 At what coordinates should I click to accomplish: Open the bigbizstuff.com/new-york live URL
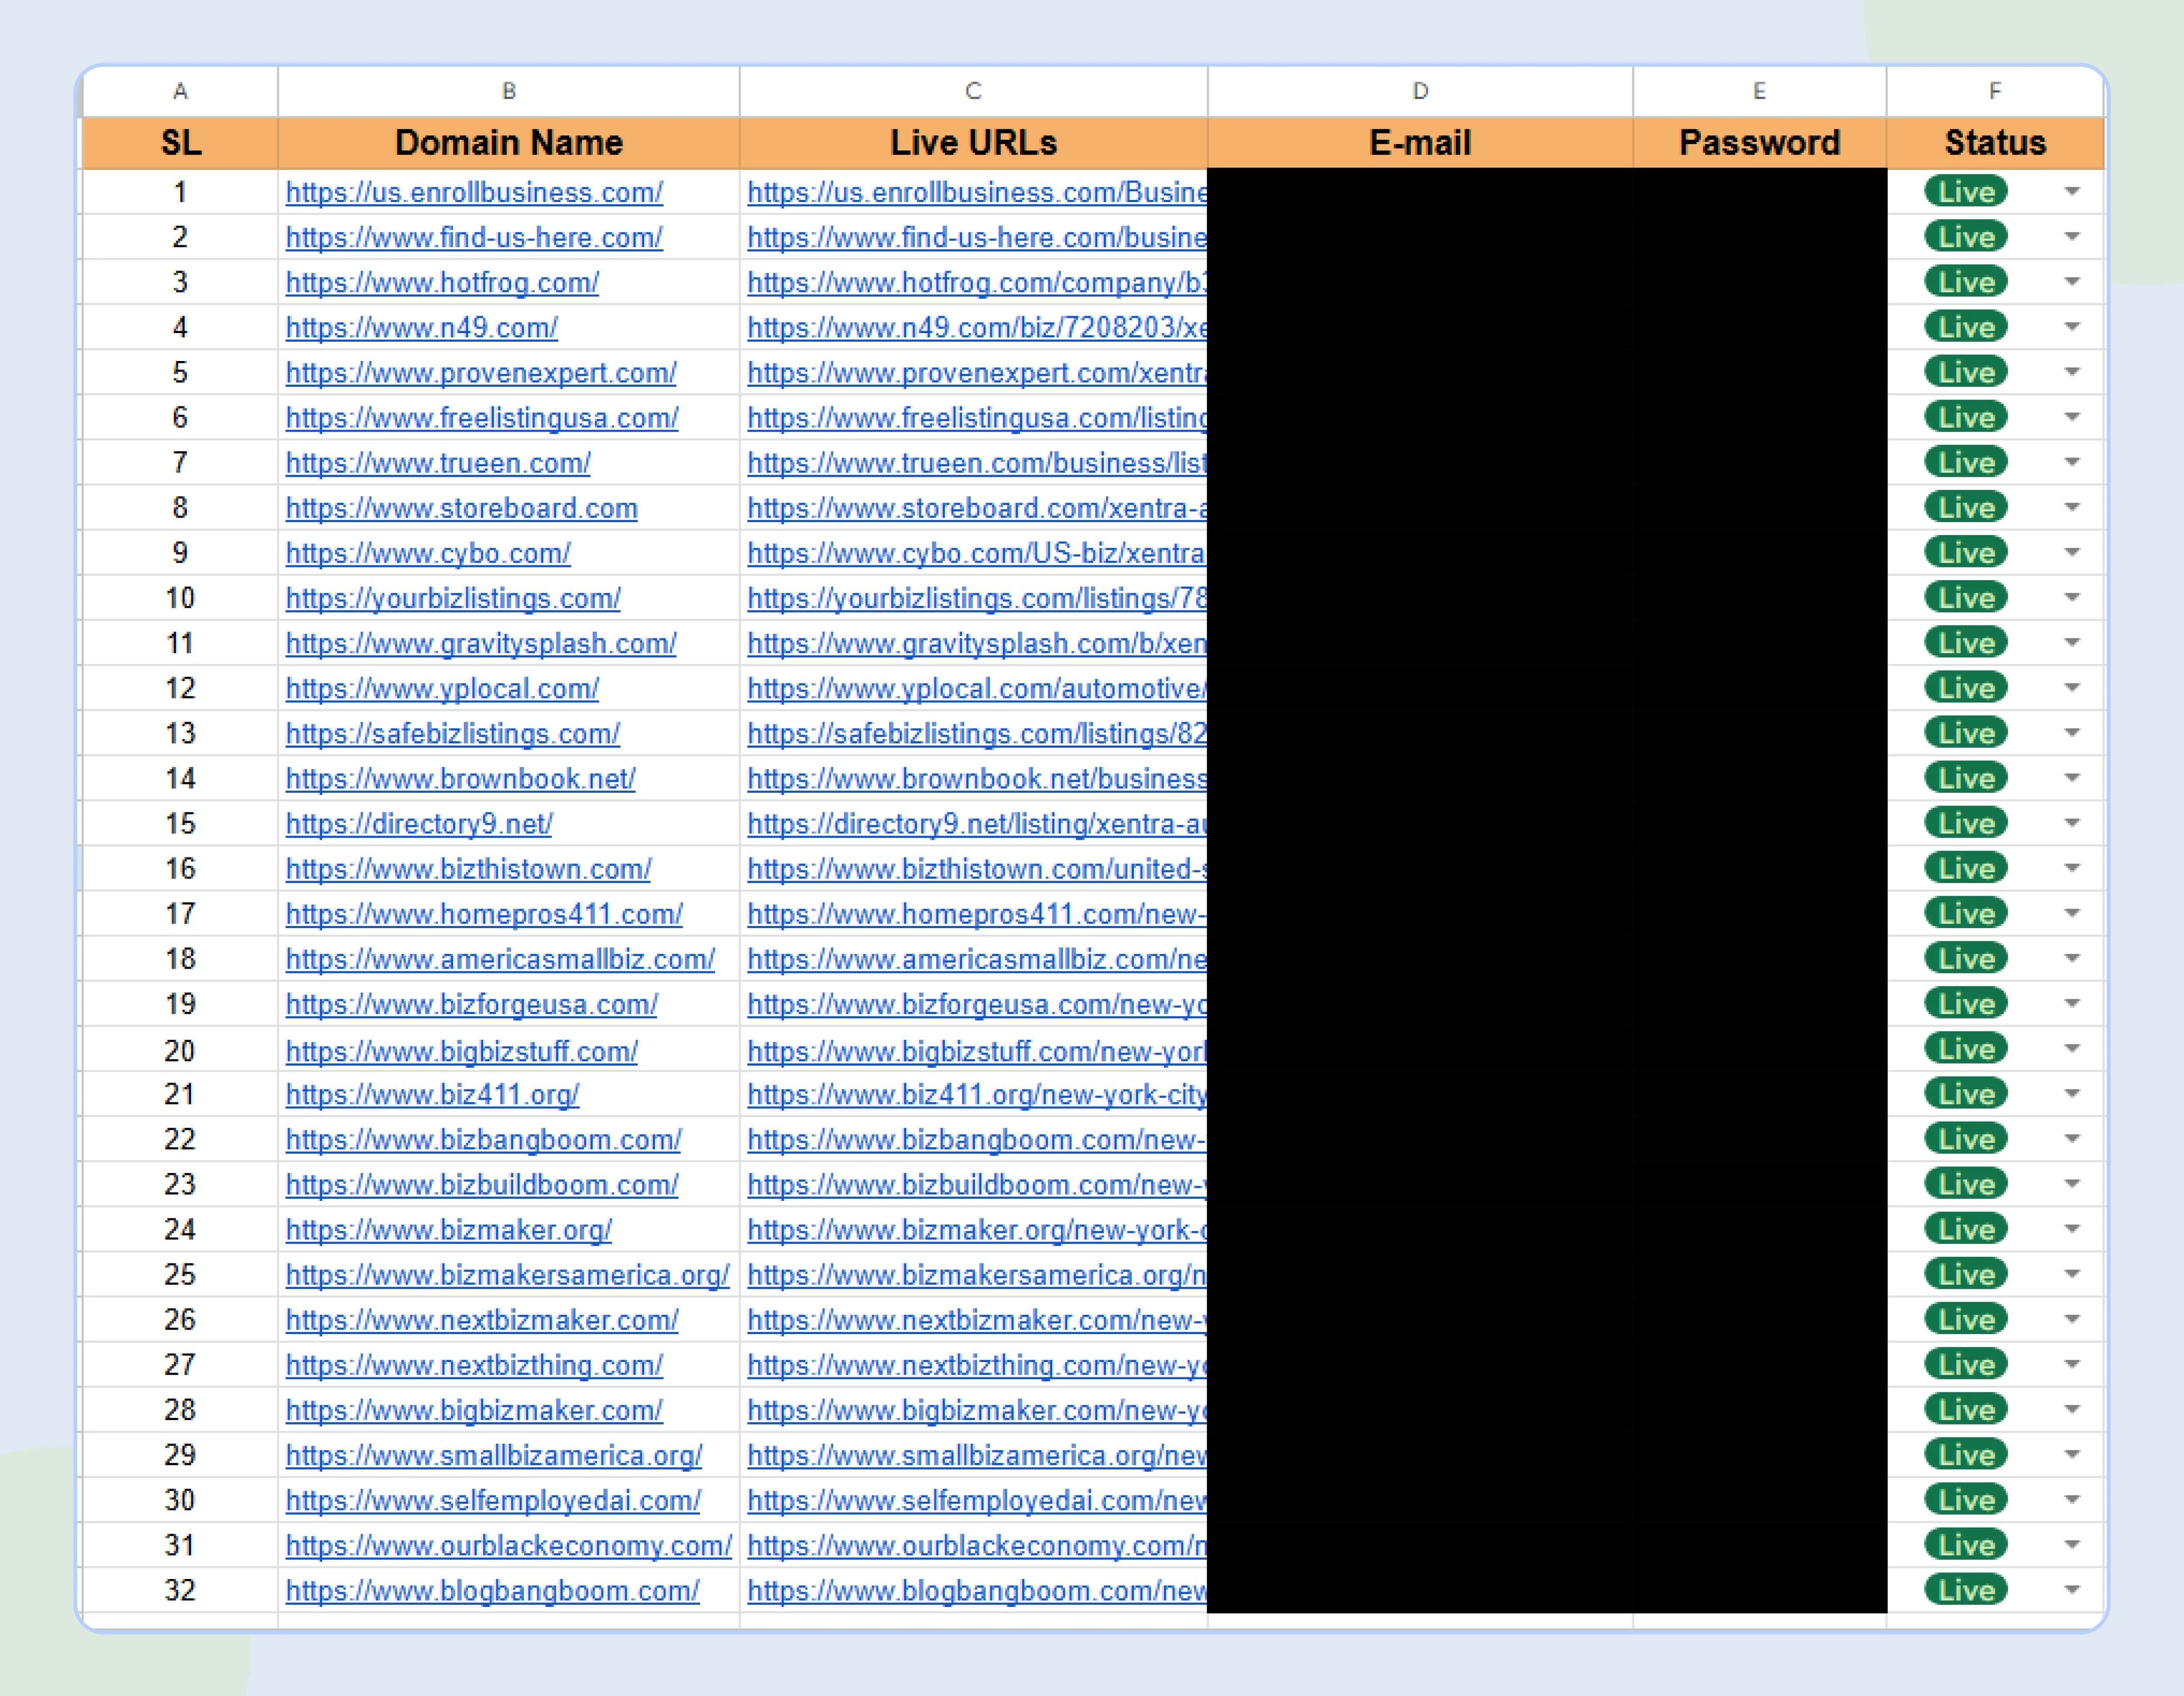(977, 1051)
